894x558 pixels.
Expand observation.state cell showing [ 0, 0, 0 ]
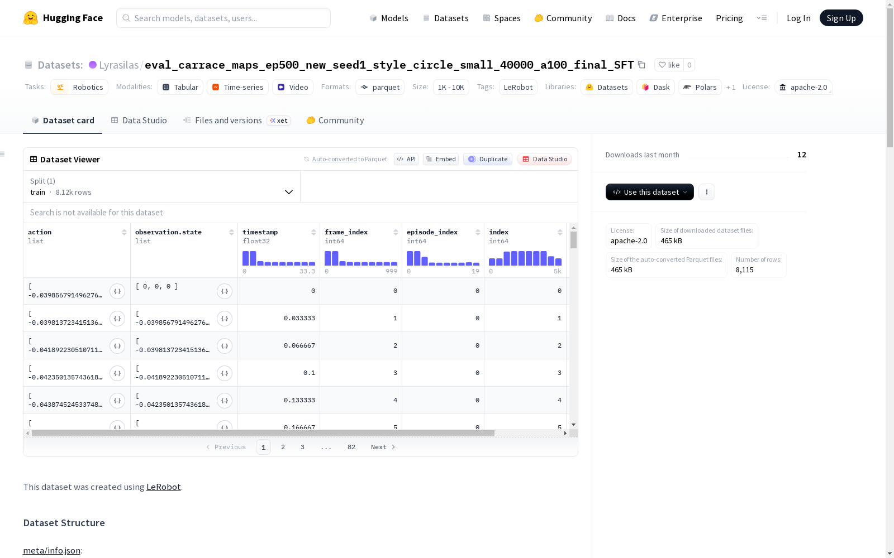point(225,291)
